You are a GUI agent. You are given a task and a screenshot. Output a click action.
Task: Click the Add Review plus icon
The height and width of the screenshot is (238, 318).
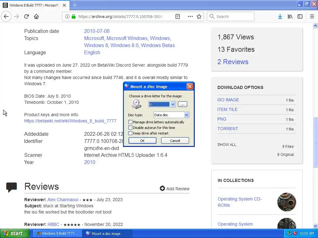point(162,188)
